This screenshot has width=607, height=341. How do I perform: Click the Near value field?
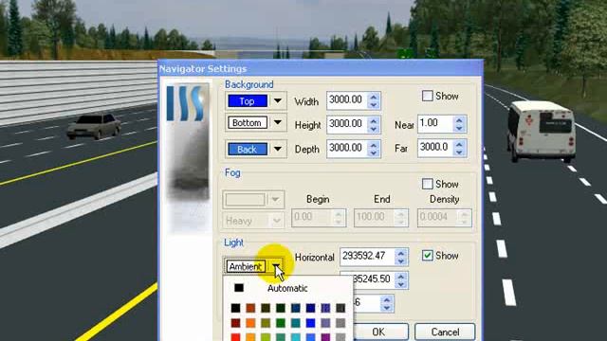click(434, 123)
